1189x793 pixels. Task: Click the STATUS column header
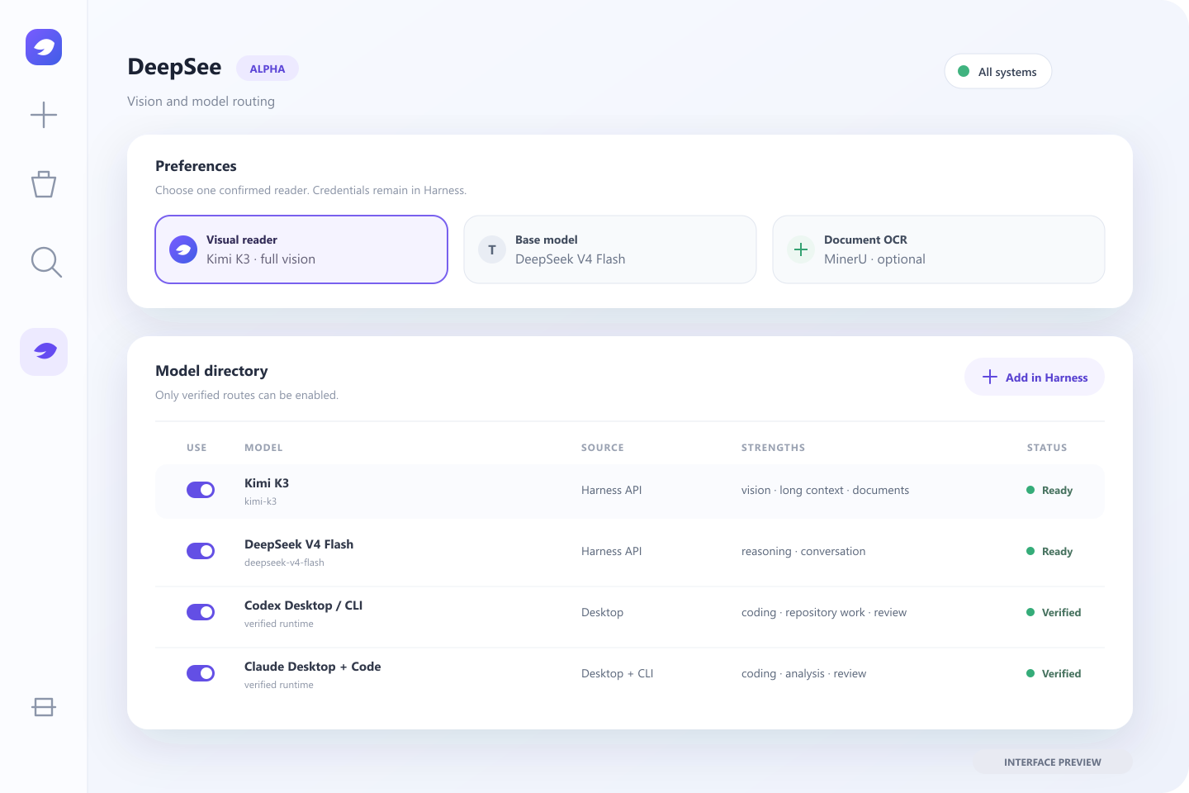coord(1047,448)
